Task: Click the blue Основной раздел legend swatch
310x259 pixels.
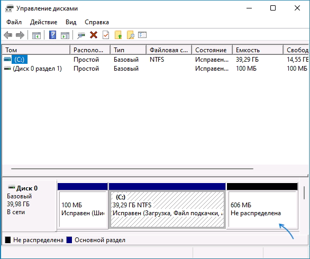Action: pos(69,240)
